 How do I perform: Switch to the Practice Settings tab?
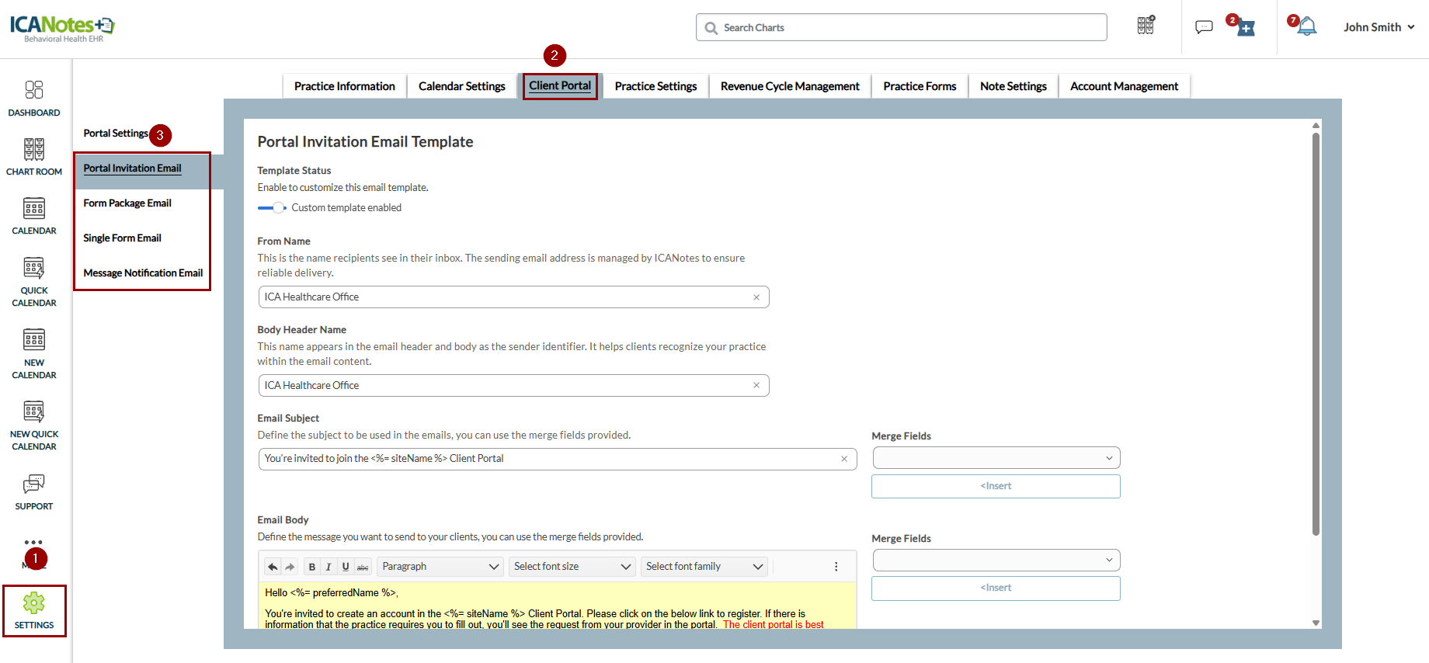(x=655, y=86)
